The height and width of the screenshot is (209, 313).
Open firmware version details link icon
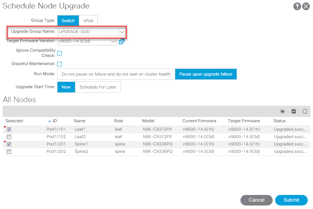pos(122,41)
